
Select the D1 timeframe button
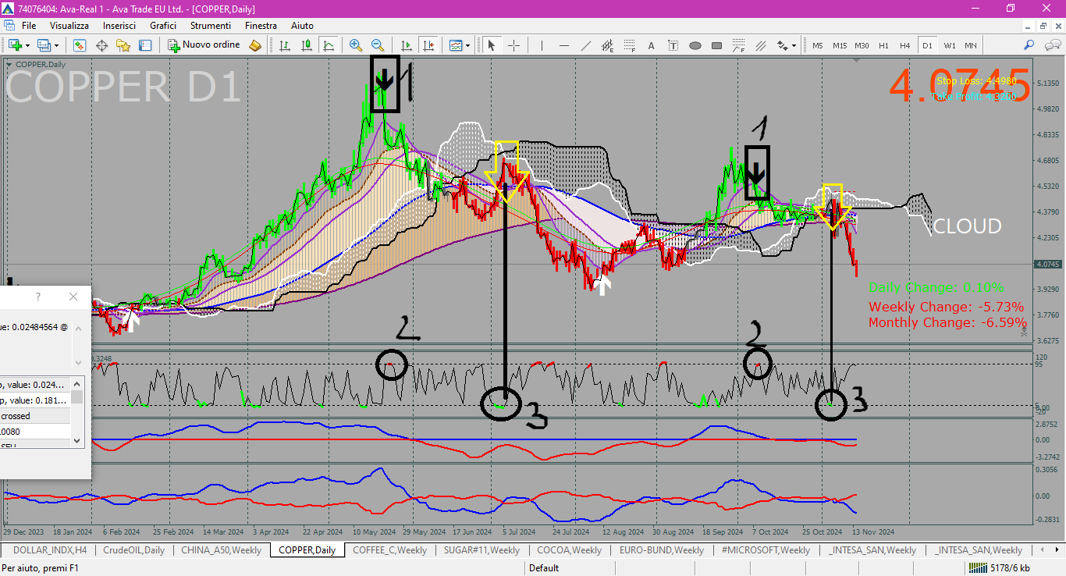pyautogui.click(x=927, y=45)
